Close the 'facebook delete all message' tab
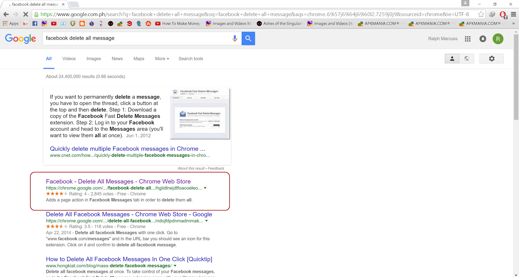This screenshot has width=519, height=277. [x=63, y=4]
